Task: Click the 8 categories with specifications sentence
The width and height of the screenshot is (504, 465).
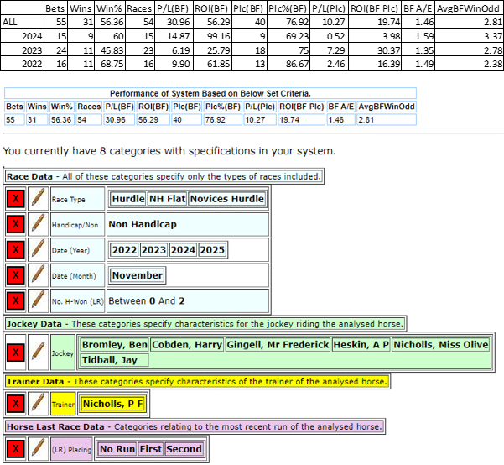Action: tap(169, 151)
